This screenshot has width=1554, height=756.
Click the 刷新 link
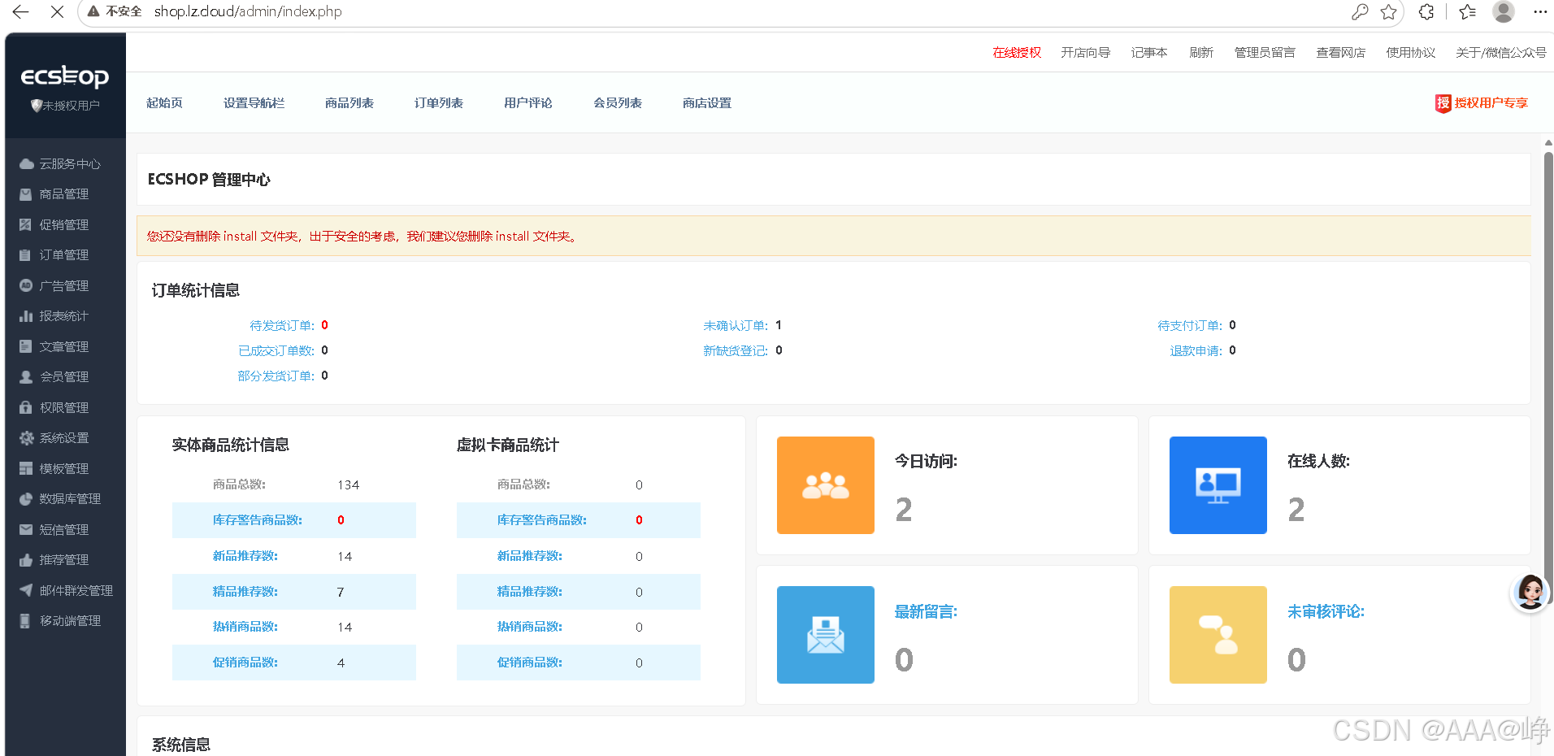pos(1201,53)
